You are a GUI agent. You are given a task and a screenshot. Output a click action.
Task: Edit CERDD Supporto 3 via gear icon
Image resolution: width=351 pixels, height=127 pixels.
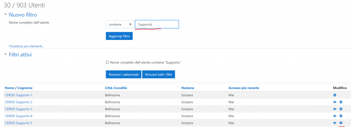pos(341,109)
